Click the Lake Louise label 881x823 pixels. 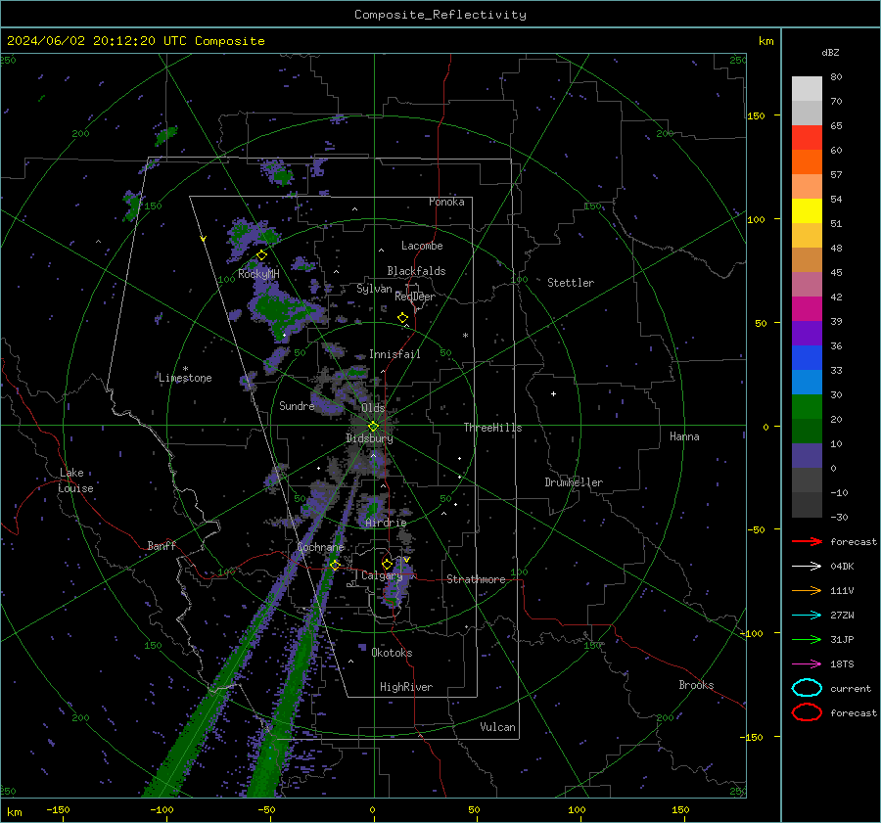[x=75, y=480]
